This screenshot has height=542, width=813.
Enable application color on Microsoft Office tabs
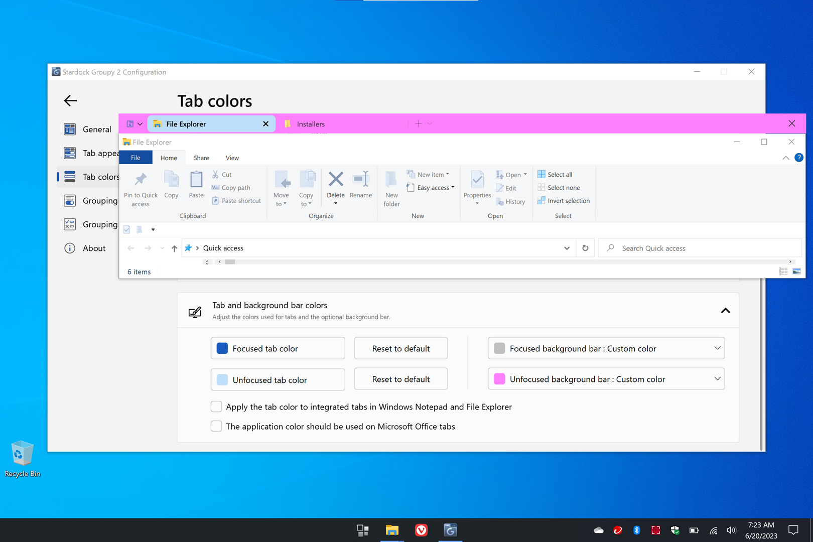point(216,426)
